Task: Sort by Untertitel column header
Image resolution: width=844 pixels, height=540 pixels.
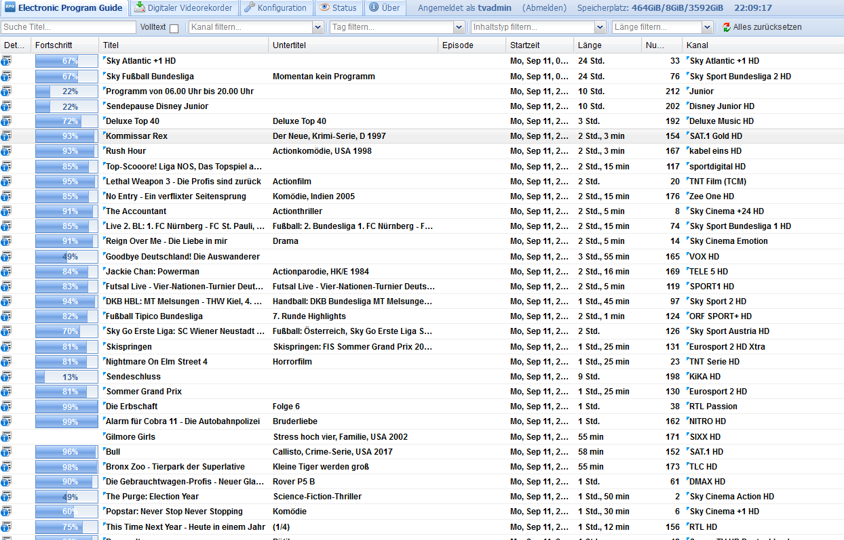Action: (353, 45)
